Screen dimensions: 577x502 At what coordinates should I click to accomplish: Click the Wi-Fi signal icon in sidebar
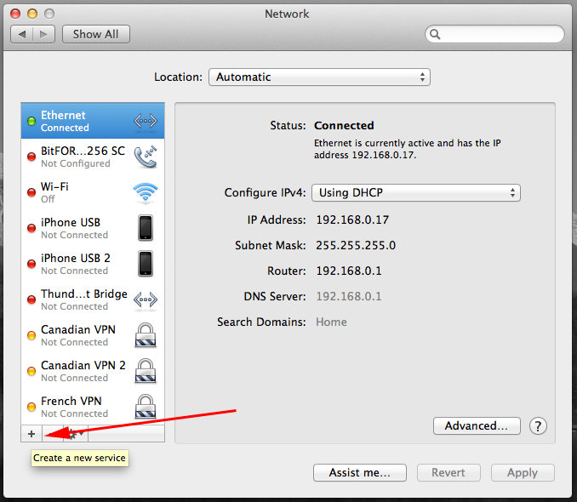[146, 193]
